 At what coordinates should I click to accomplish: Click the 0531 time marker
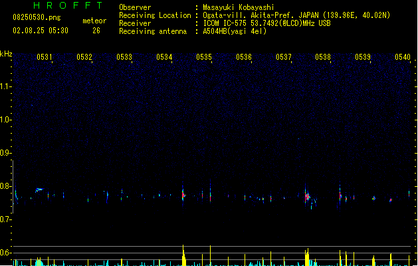coord(45,57)
